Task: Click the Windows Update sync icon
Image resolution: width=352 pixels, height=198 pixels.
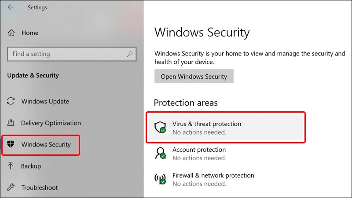Action: click(x=11, y=102)
